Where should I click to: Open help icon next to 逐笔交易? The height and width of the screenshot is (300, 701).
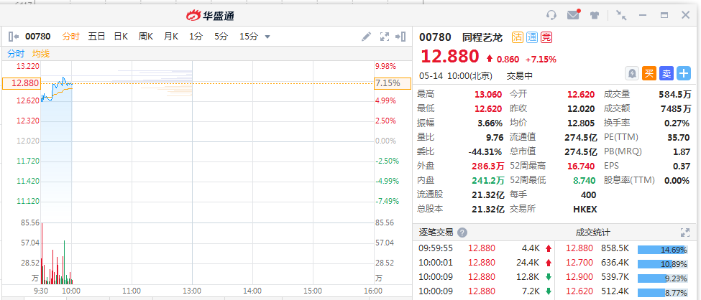tap(462, 233)
